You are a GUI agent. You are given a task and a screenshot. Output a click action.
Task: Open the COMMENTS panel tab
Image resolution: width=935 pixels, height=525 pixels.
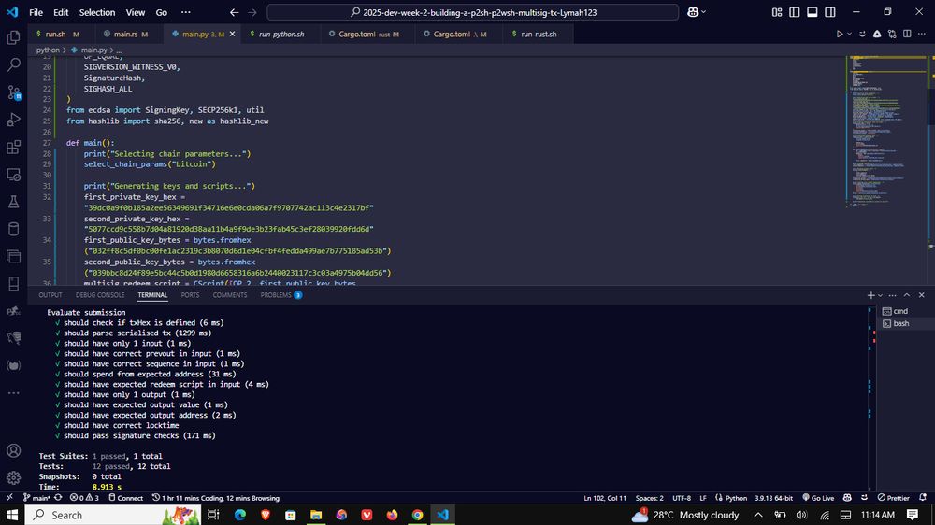point(230,295)
